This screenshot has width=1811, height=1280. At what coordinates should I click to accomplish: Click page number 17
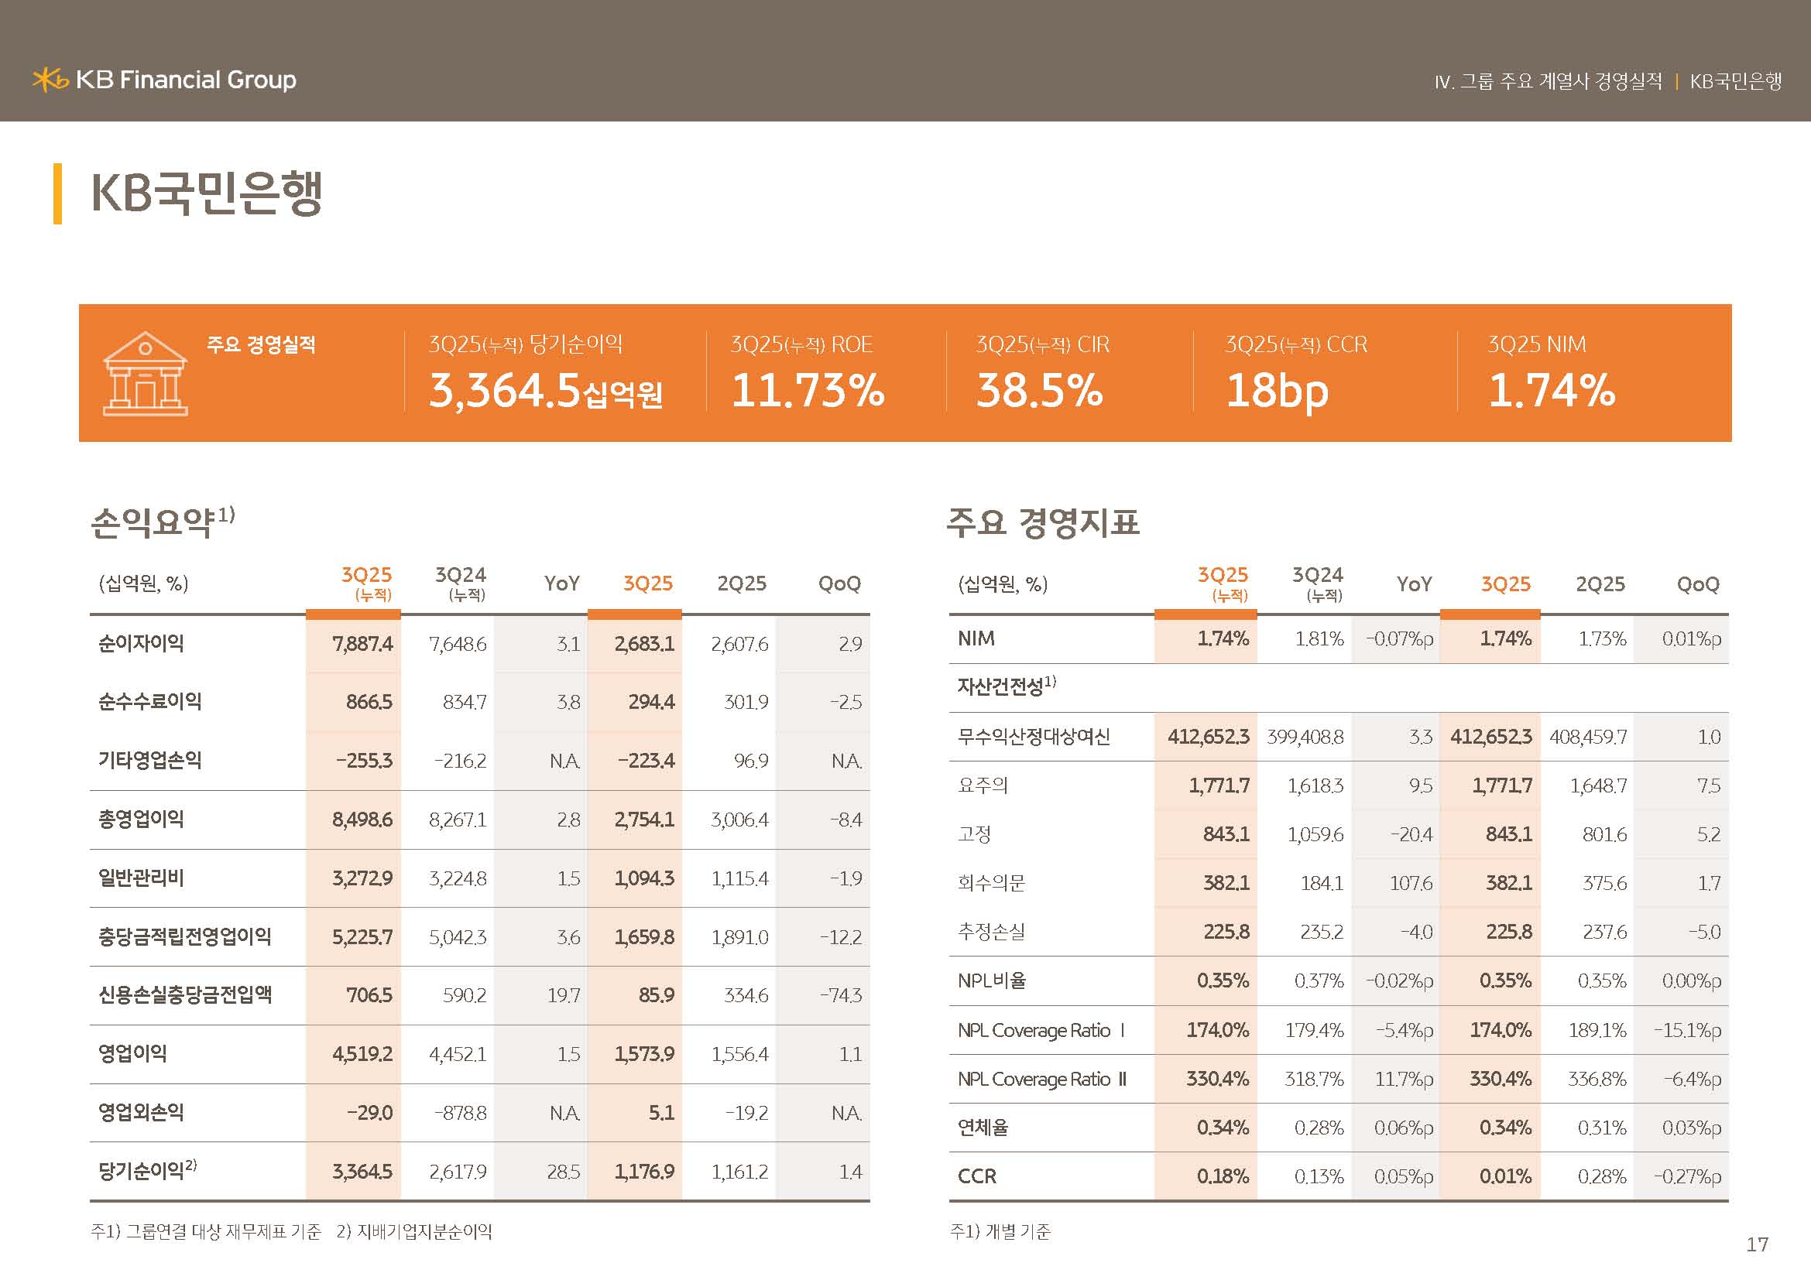(1758, 1244)
